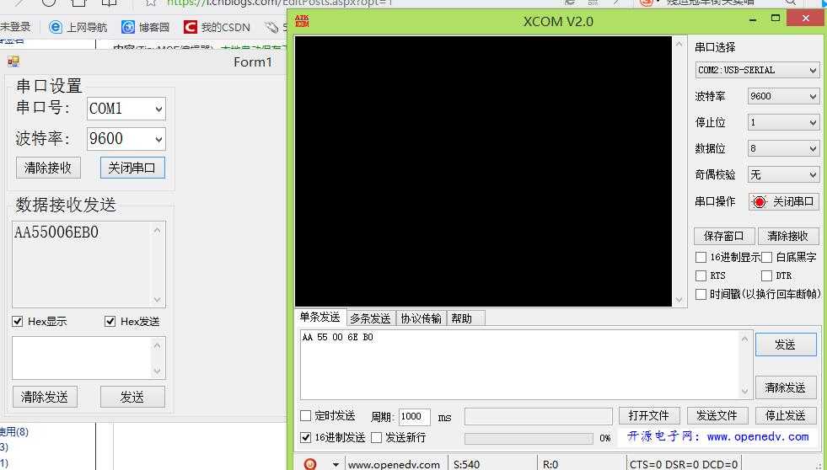Switch to 协议传输 tab

coord(421,318)
